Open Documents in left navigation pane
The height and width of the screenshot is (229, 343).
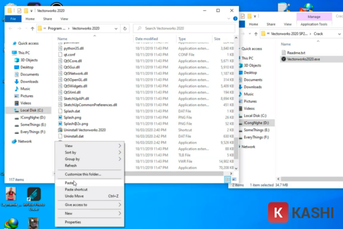[29, 74]
